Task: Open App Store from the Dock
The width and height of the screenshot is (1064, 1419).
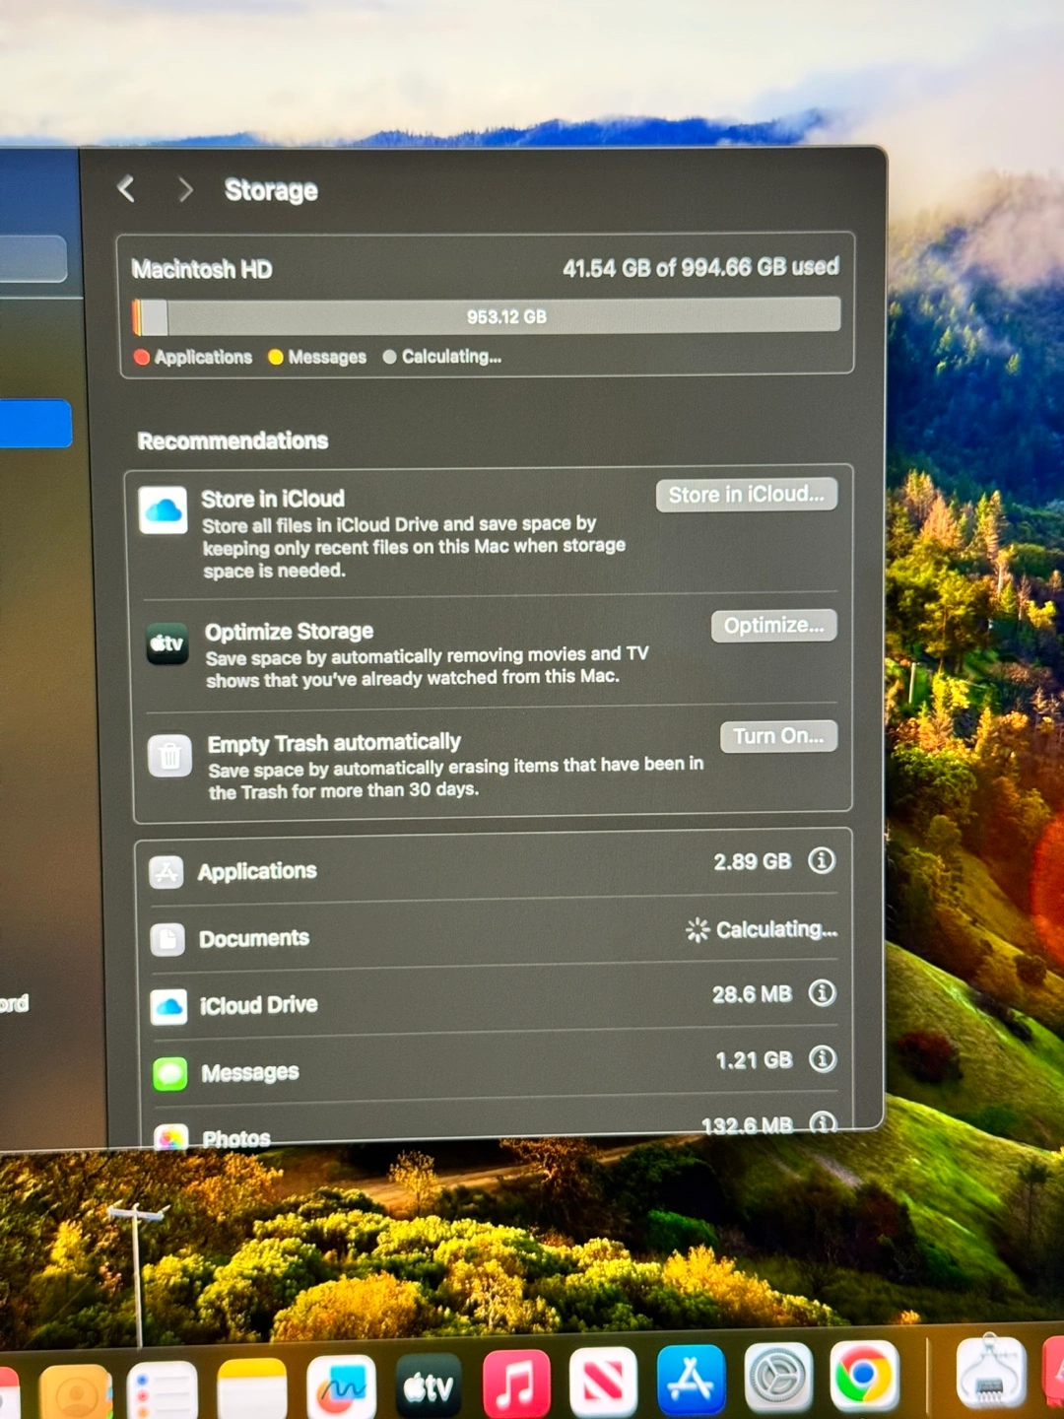Action: 691,1379
